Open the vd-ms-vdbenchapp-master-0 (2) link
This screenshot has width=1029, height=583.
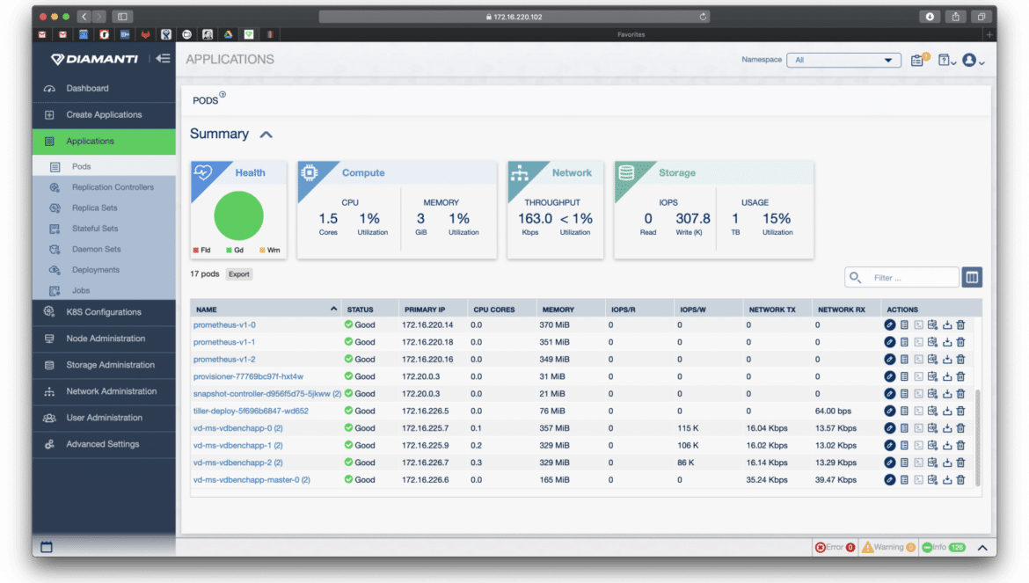(x=252, y=479)
